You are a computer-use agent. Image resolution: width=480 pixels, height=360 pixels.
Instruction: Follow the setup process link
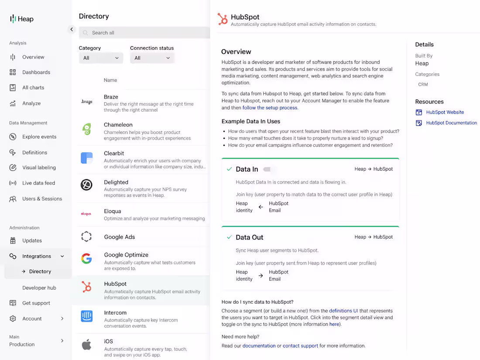[x=270, y=108]
